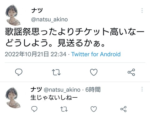Screen dimensions: 150x117
Task: Retweet the main tweet about ticket prices
Action: click(56, 72)
